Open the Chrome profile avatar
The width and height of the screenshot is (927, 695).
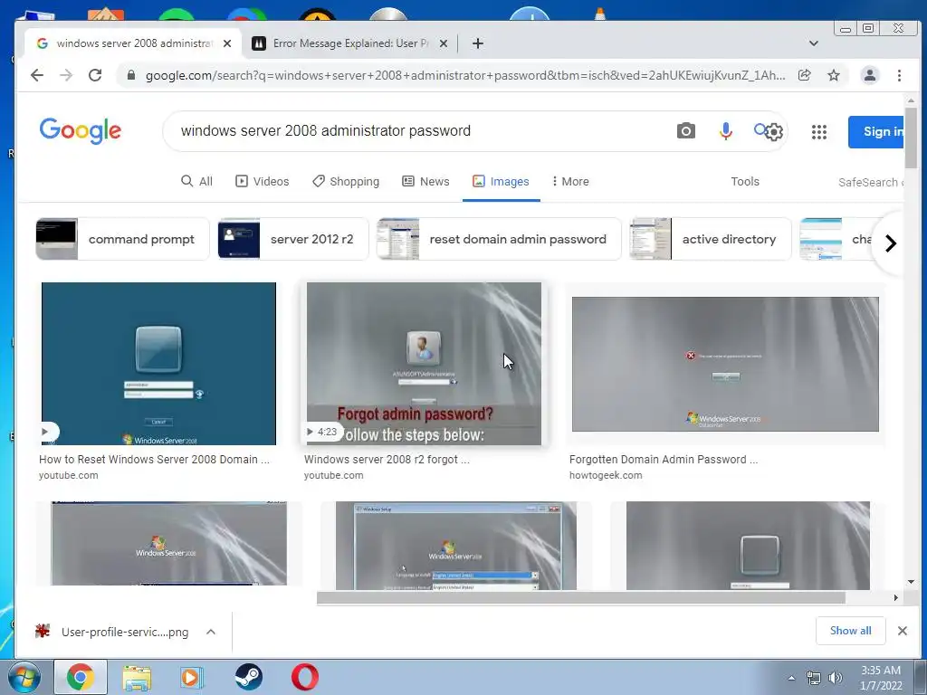[870, 75]
